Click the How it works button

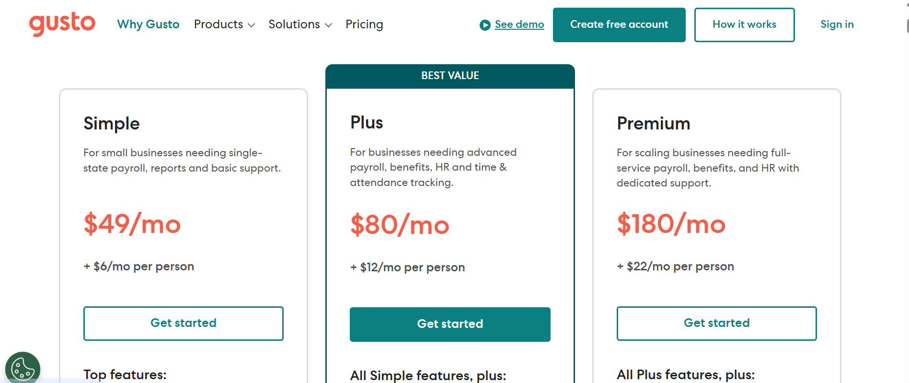744,24
